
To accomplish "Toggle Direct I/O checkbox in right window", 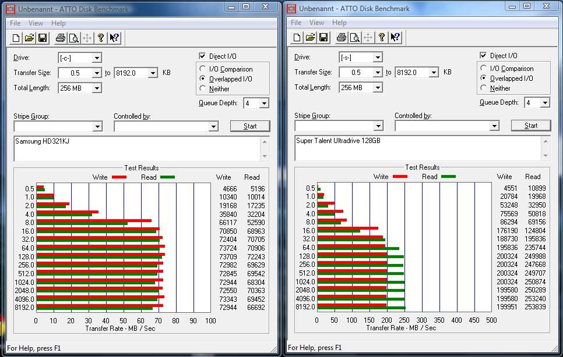I will coord(483,55).
